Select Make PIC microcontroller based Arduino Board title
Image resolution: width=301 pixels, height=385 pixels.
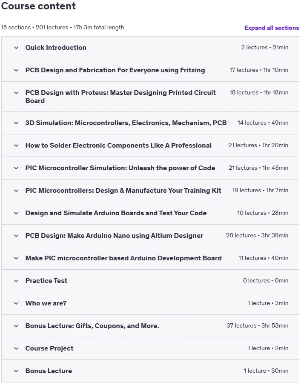click(x=123, y=258)
